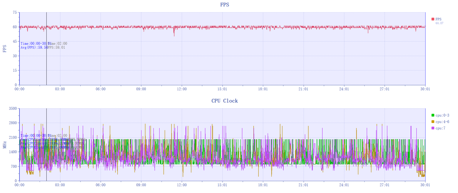Screen dimensions: 458x193
Task: Click the 15 tick on the FPS axis
Action: pyautogui.click(x=15, y=70)
